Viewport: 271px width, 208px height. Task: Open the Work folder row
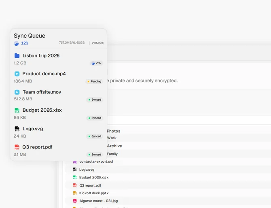[x=112, y=138]
